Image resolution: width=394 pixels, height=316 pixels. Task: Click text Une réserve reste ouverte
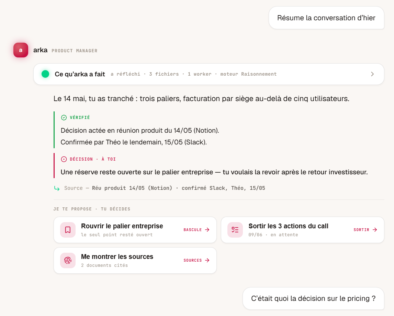(214, 172)
